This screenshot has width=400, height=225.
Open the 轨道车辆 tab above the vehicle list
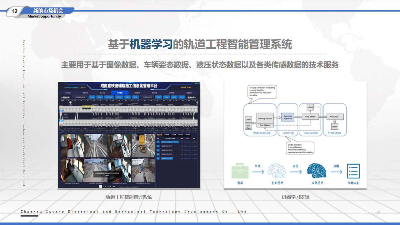pyautogui.click(x=159, y=134)
